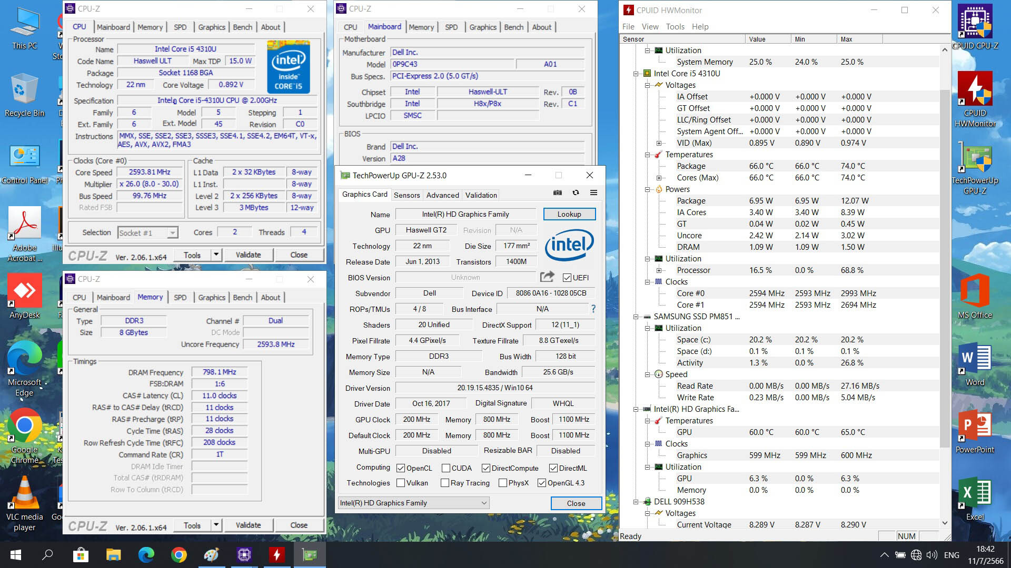Open Microsoft Store taskbar icon
Screen dimensions: 1011x568
click(81, 555)
